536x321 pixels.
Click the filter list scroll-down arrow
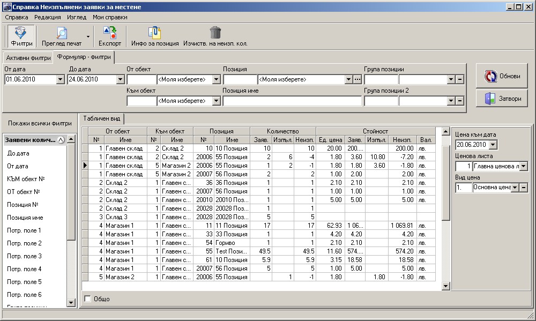71,303
